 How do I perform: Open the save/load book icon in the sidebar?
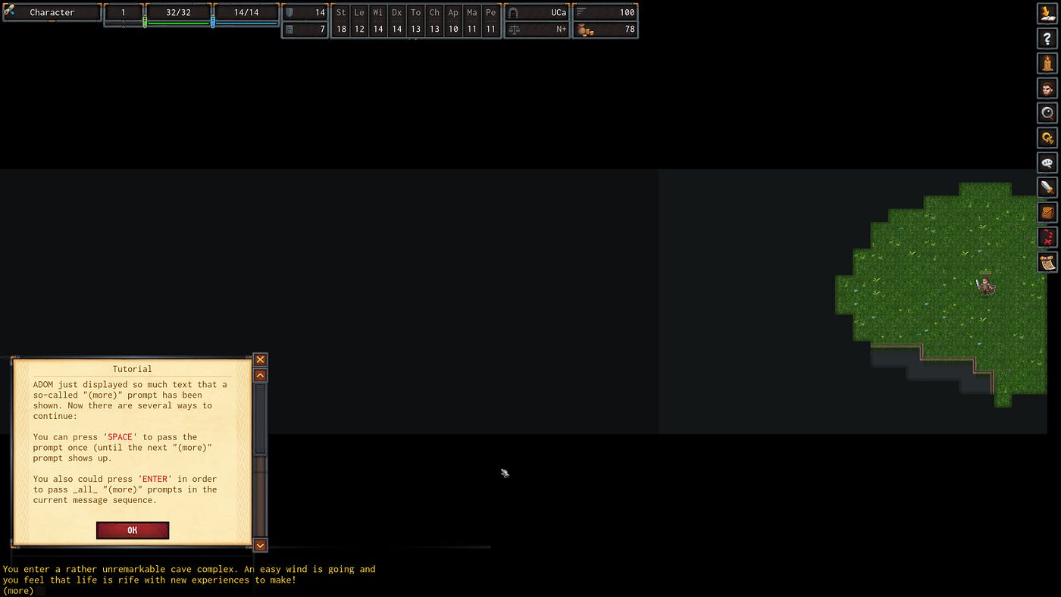coord(1047,14)
